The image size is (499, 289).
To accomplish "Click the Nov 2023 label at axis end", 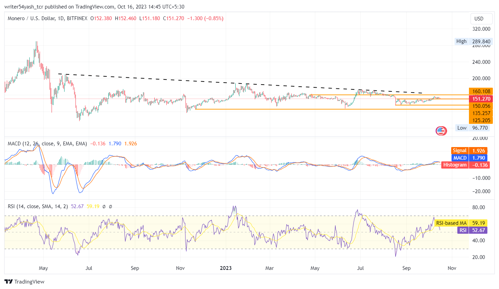I will point(452,268).
